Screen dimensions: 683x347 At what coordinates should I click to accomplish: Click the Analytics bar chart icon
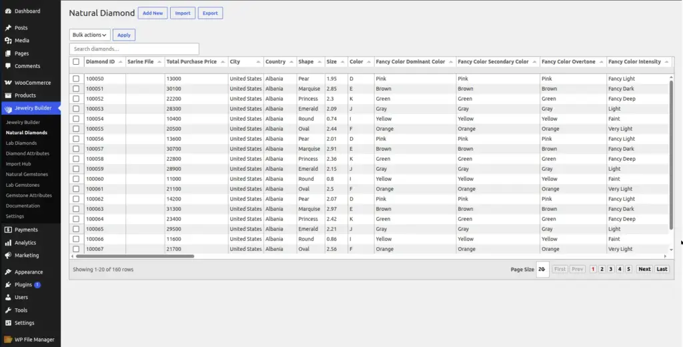pos(8,243)
